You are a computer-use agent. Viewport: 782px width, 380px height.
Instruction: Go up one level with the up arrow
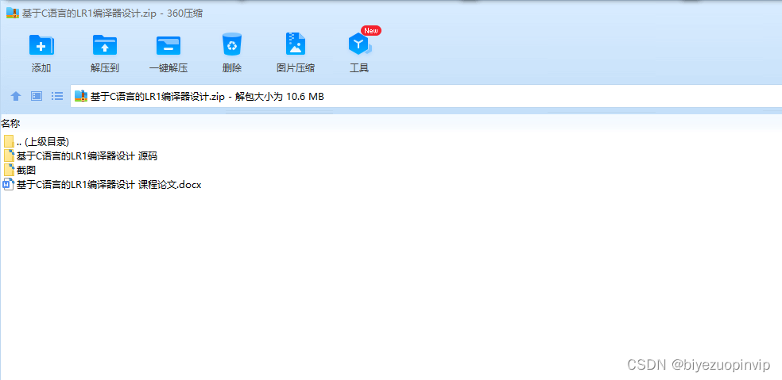(16, 96)
